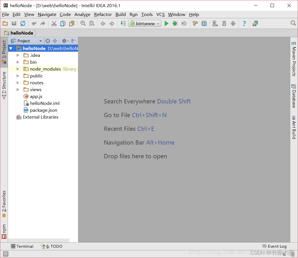
Task: Click the Back navigation arrow
Action: (x=103, y=23)
